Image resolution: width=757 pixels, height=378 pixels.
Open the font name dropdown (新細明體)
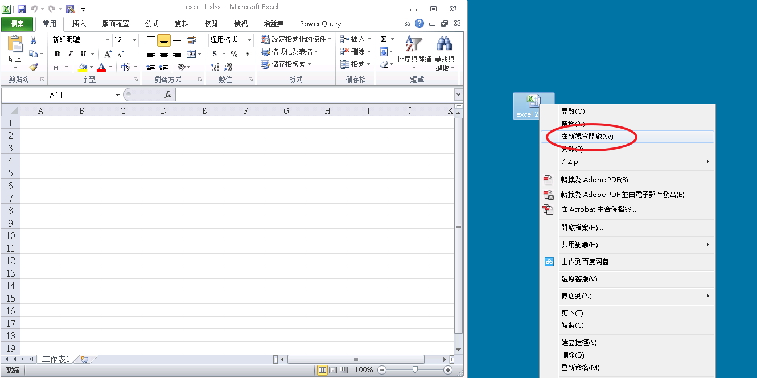coord(108,40)
